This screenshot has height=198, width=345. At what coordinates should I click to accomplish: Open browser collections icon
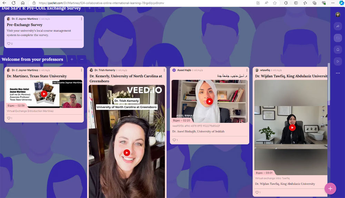(314, 3)
